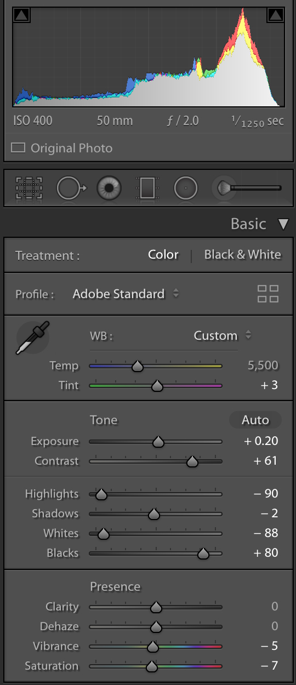Activate the Red Eye Correction tool
The image size is (296, 685).
[109, 189]
